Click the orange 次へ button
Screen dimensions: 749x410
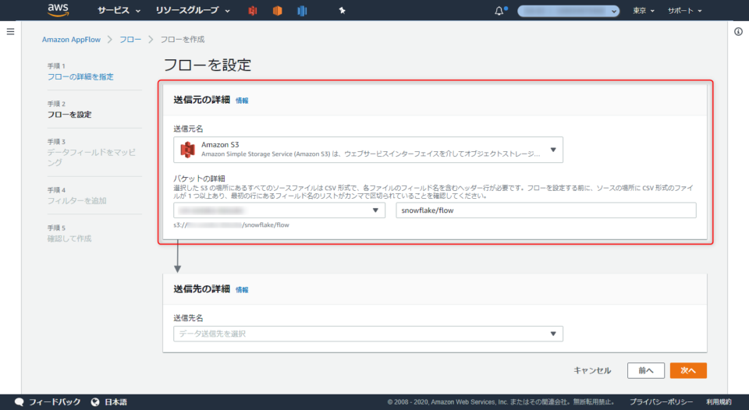click(x=688, y=370)
